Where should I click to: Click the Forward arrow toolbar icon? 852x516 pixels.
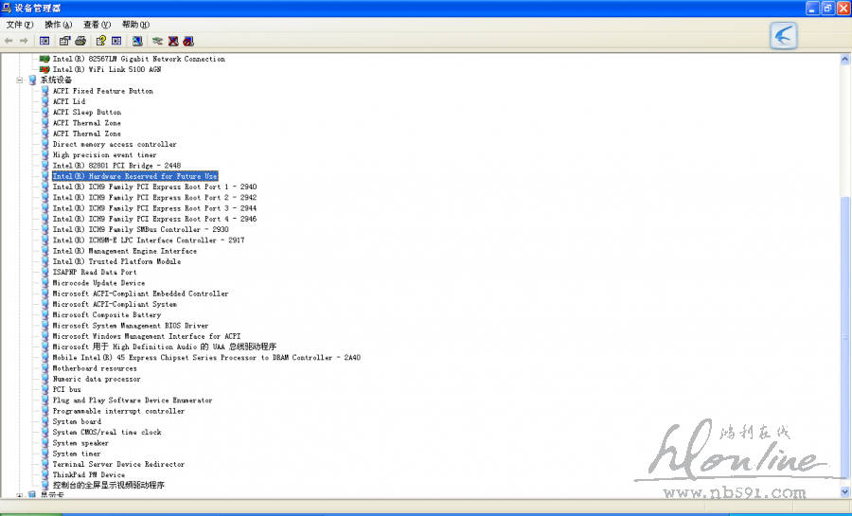point(24,41)
